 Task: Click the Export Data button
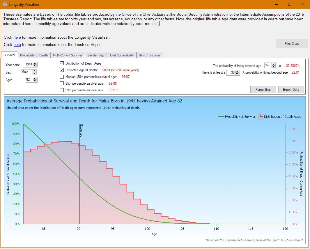tap(291, 90)
